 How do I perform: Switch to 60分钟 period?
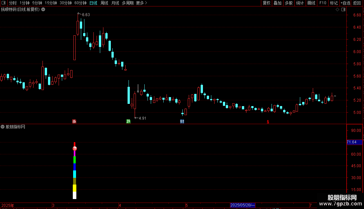(80, 3)
